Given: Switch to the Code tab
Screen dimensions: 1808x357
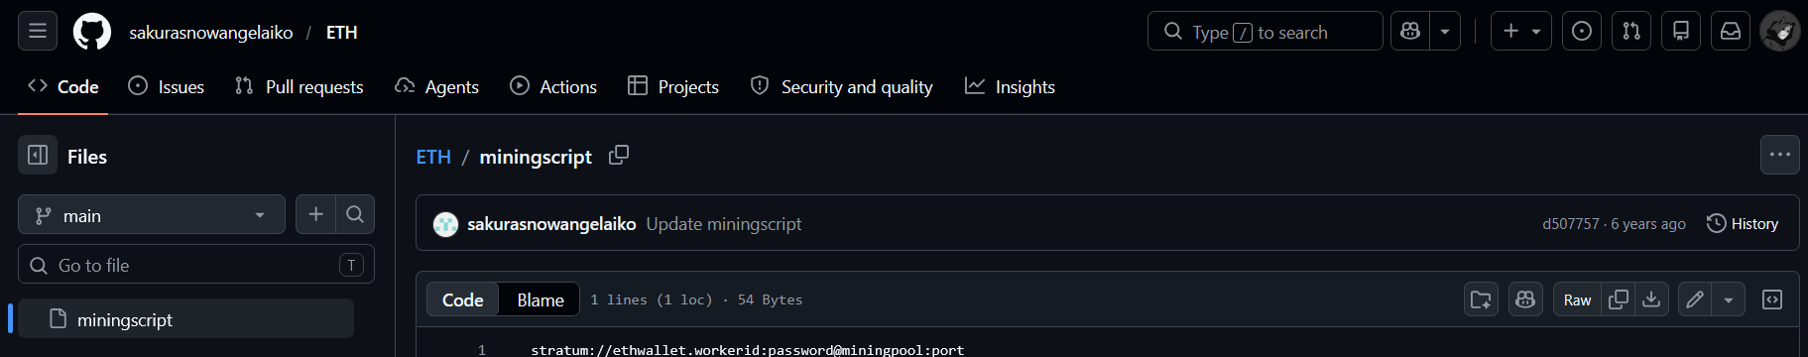Looking at the screenshot, I should point(63,87).
